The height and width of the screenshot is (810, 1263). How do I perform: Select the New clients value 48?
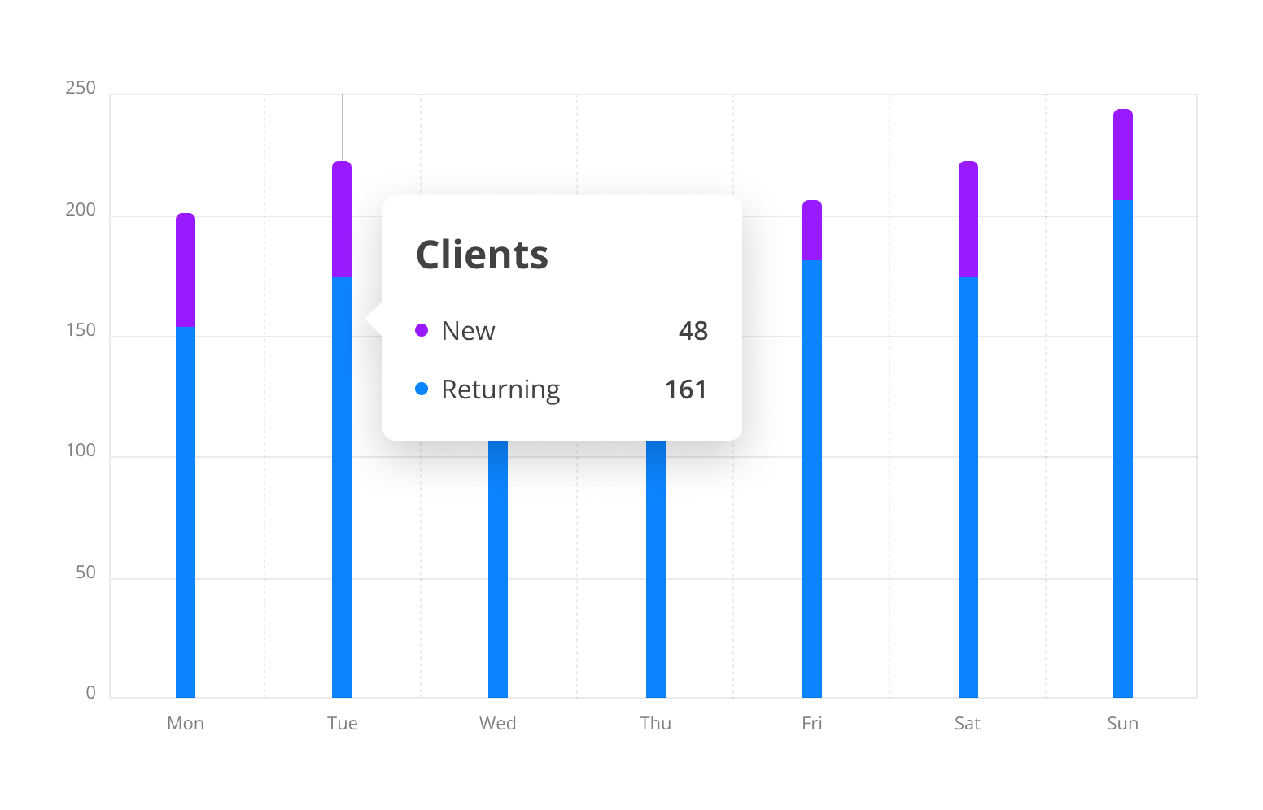693,331
